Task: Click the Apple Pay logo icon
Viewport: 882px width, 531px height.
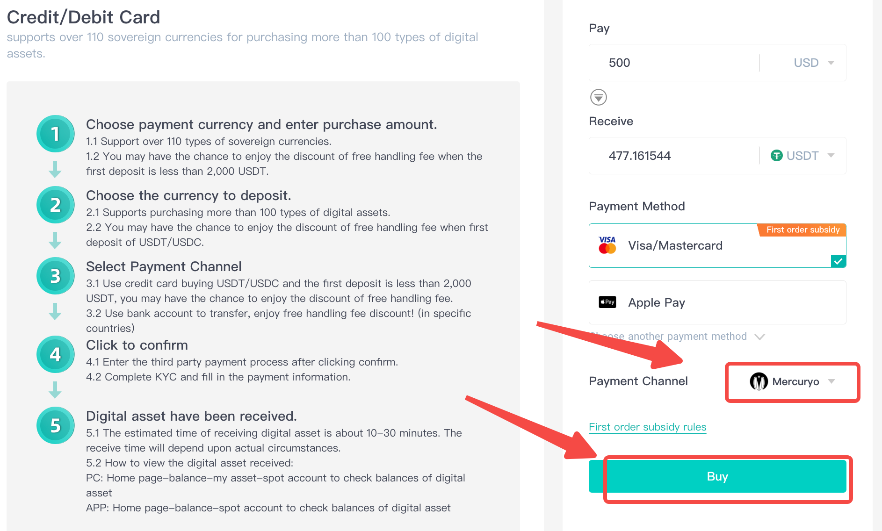Action: [x=607, y=302]
